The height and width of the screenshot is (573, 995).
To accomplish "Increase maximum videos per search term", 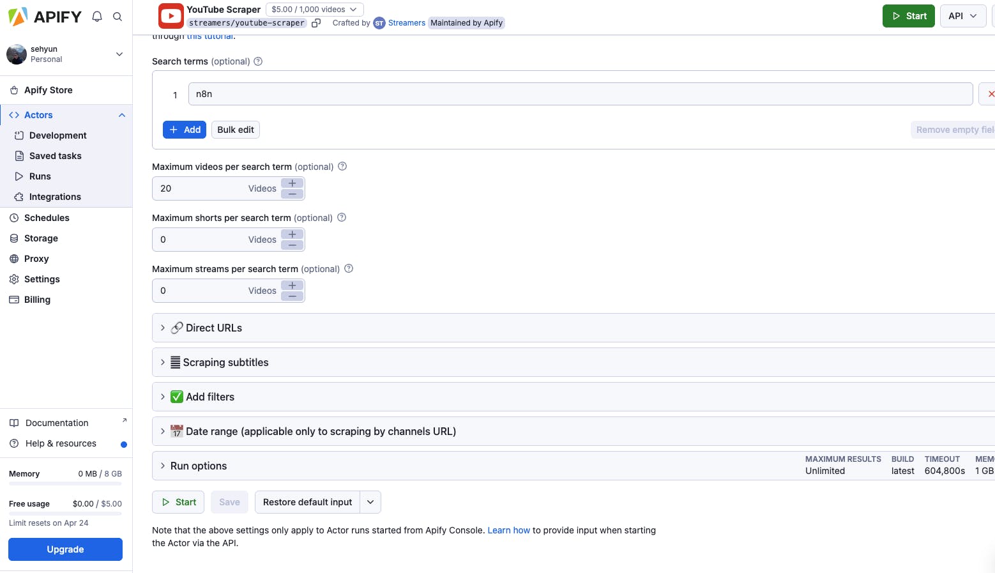I will 292,183.
